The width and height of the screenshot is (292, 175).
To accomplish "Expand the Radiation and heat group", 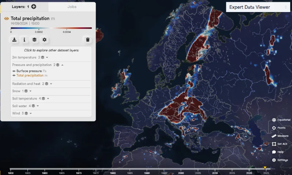I will click(51, 84).
